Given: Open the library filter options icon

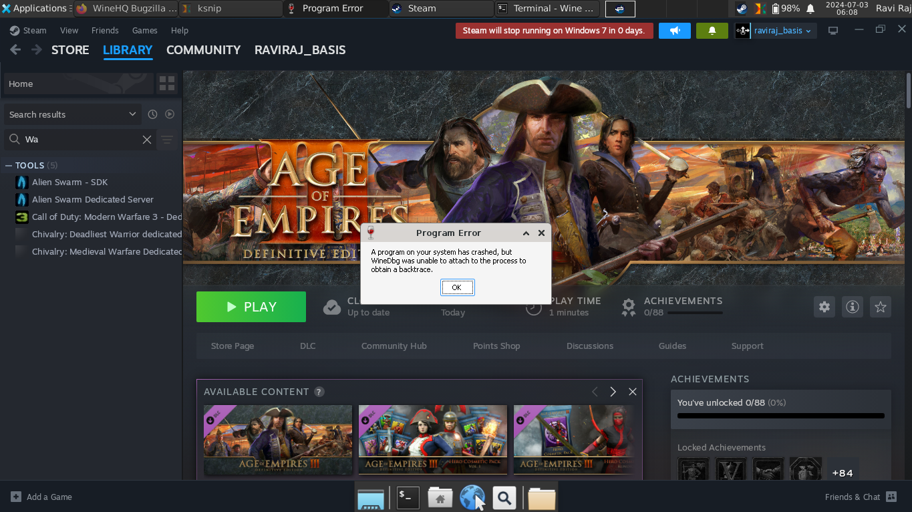Looking at the screenshot, I should pyautogui.click(x=167, y=139).
